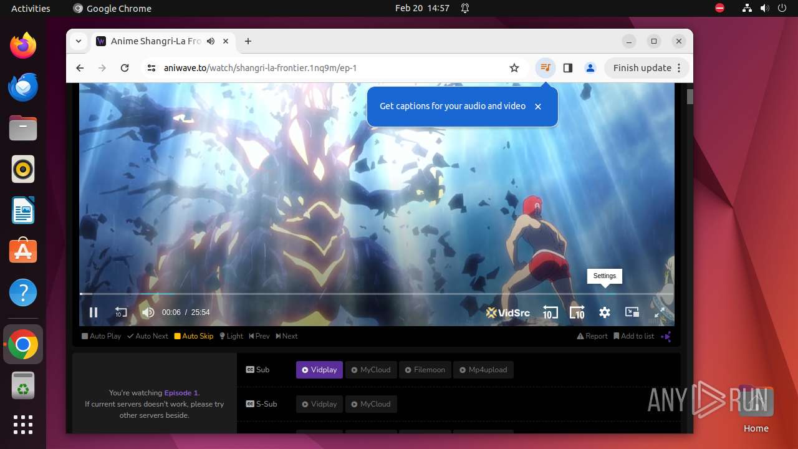Open Ubuntu Software from dock
Image resolution: width=798 pixels, height=449 pixels.
[23, 251]
